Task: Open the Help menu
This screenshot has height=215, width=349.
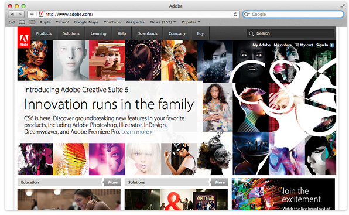Action: pyautogui.click(x=122, y=33)
